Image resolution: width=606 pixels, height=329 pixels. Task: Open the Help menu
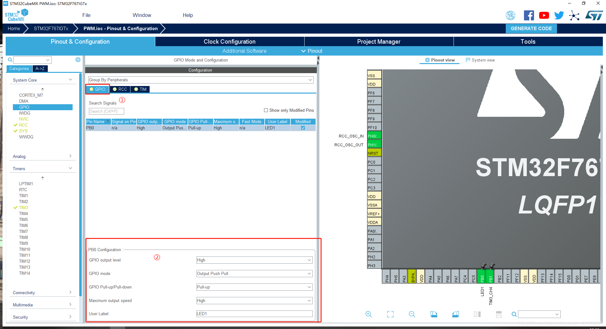coord(188,15)
